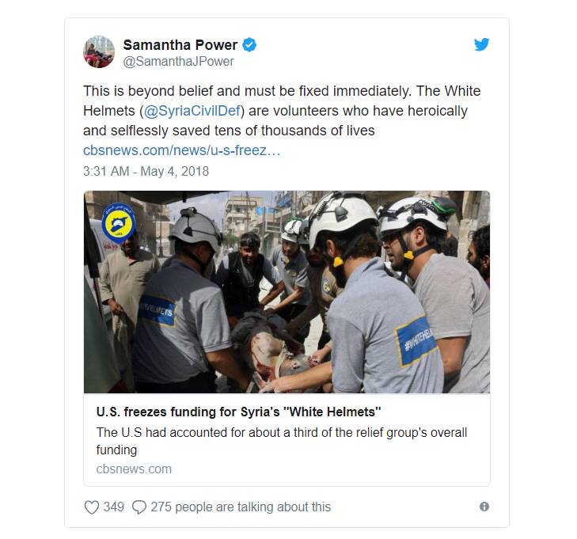577x539 pixels.
Task: Click the Samantha Power display name
Action: pos(180,45)
